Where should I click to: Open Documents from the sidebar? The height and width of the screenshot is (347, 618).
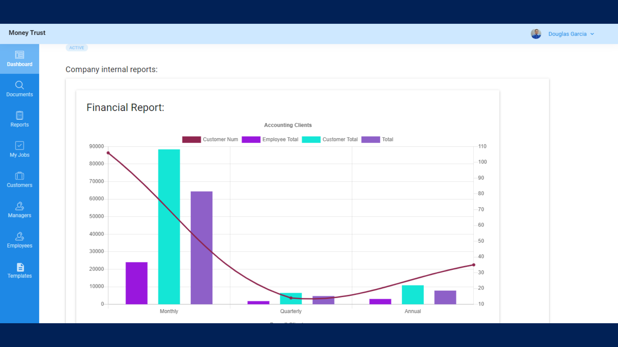(x=20, y=88)
